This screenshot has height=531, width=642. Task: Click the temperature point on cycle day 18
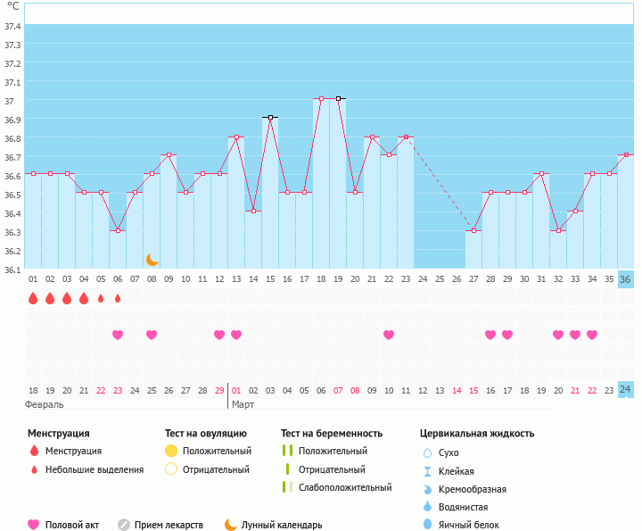(x=321, y=99)
